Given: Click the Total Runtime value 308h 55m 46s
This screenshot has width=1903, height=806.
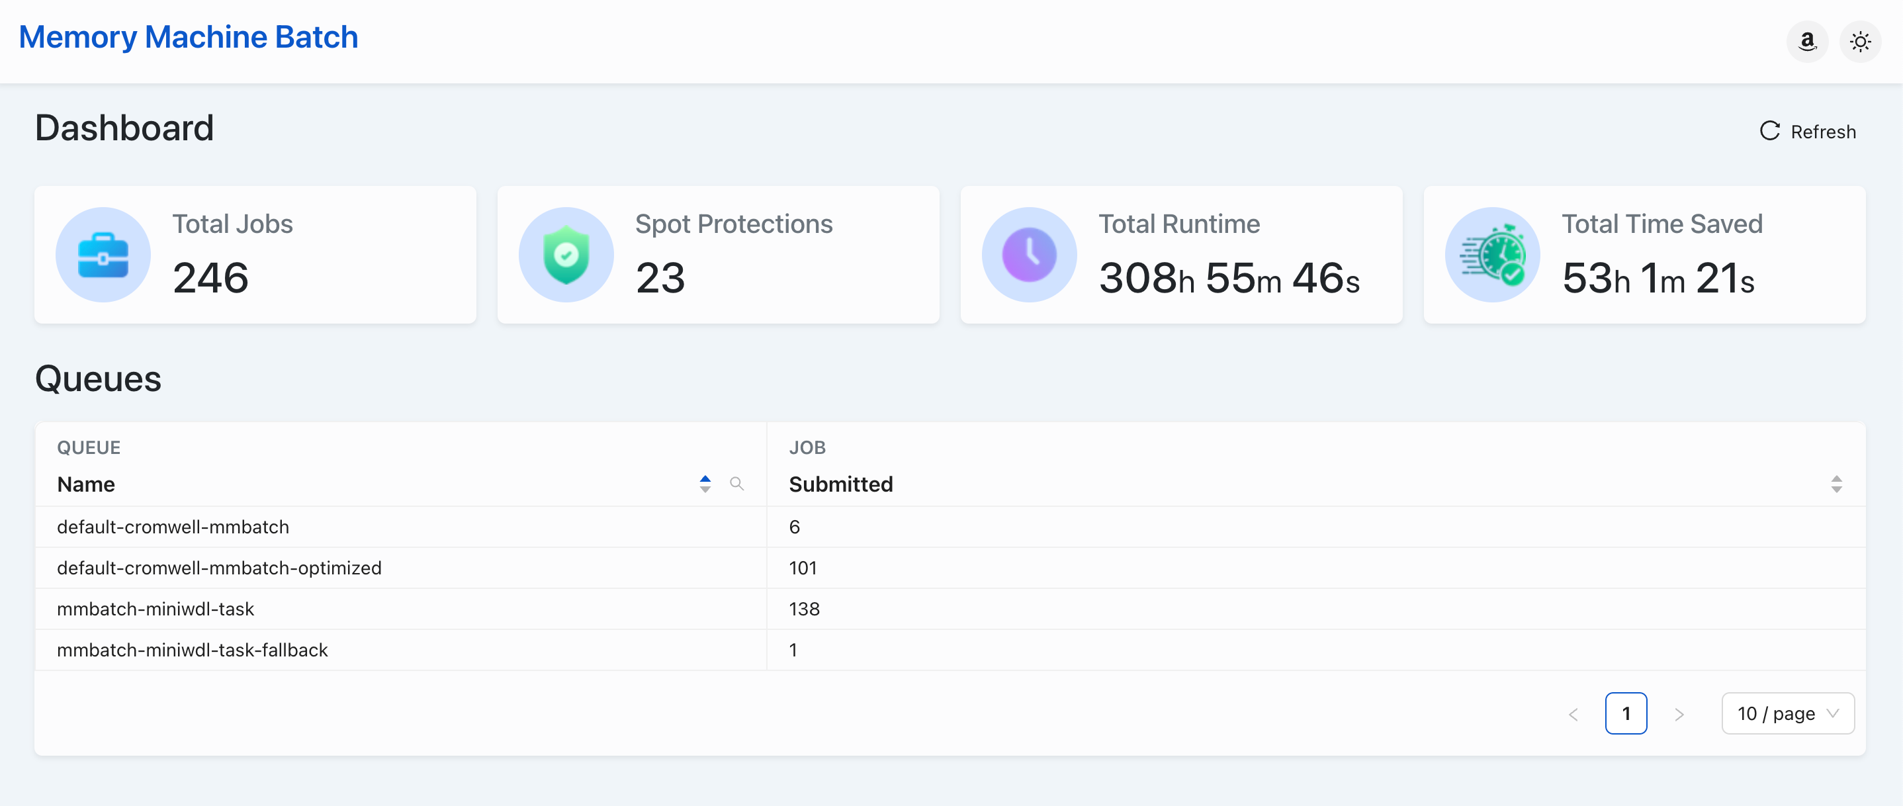Looking at the screenshot, I should [x=1229, y=278].
